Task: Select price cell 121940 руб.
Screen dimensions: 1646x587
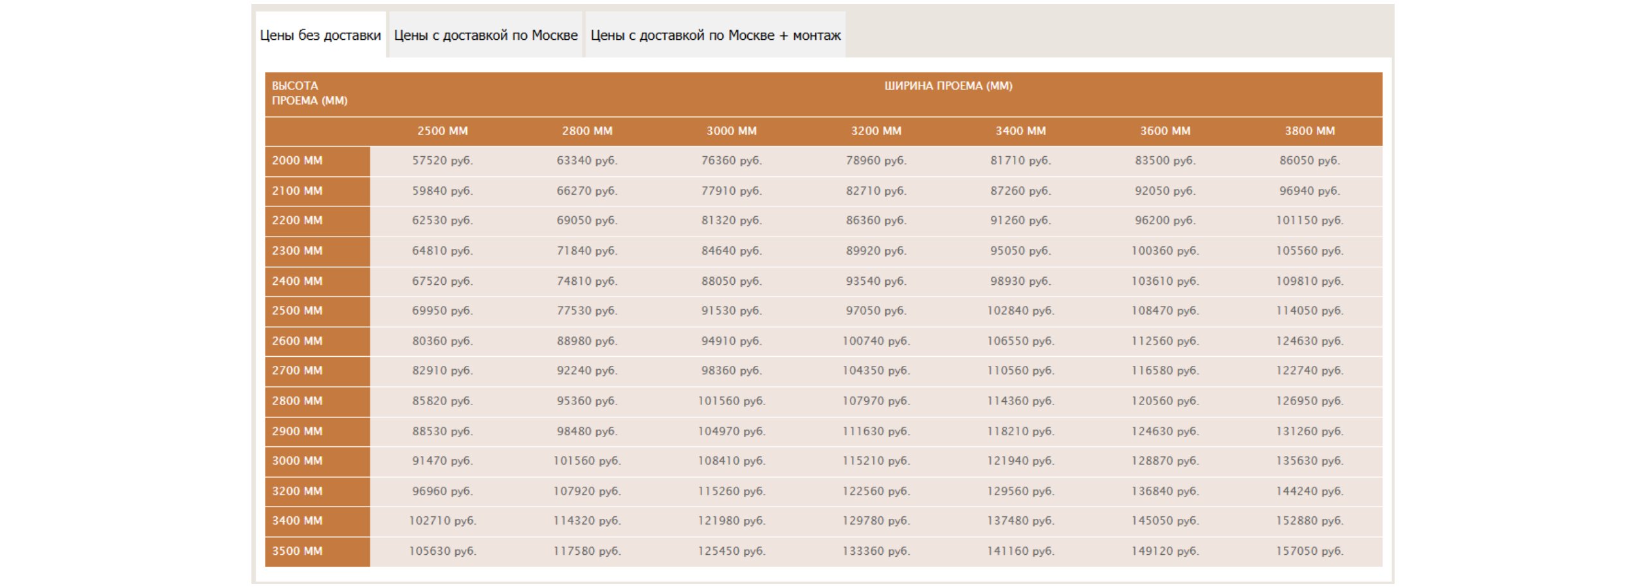Action: pyautogui.click(x=1021, y=461)
